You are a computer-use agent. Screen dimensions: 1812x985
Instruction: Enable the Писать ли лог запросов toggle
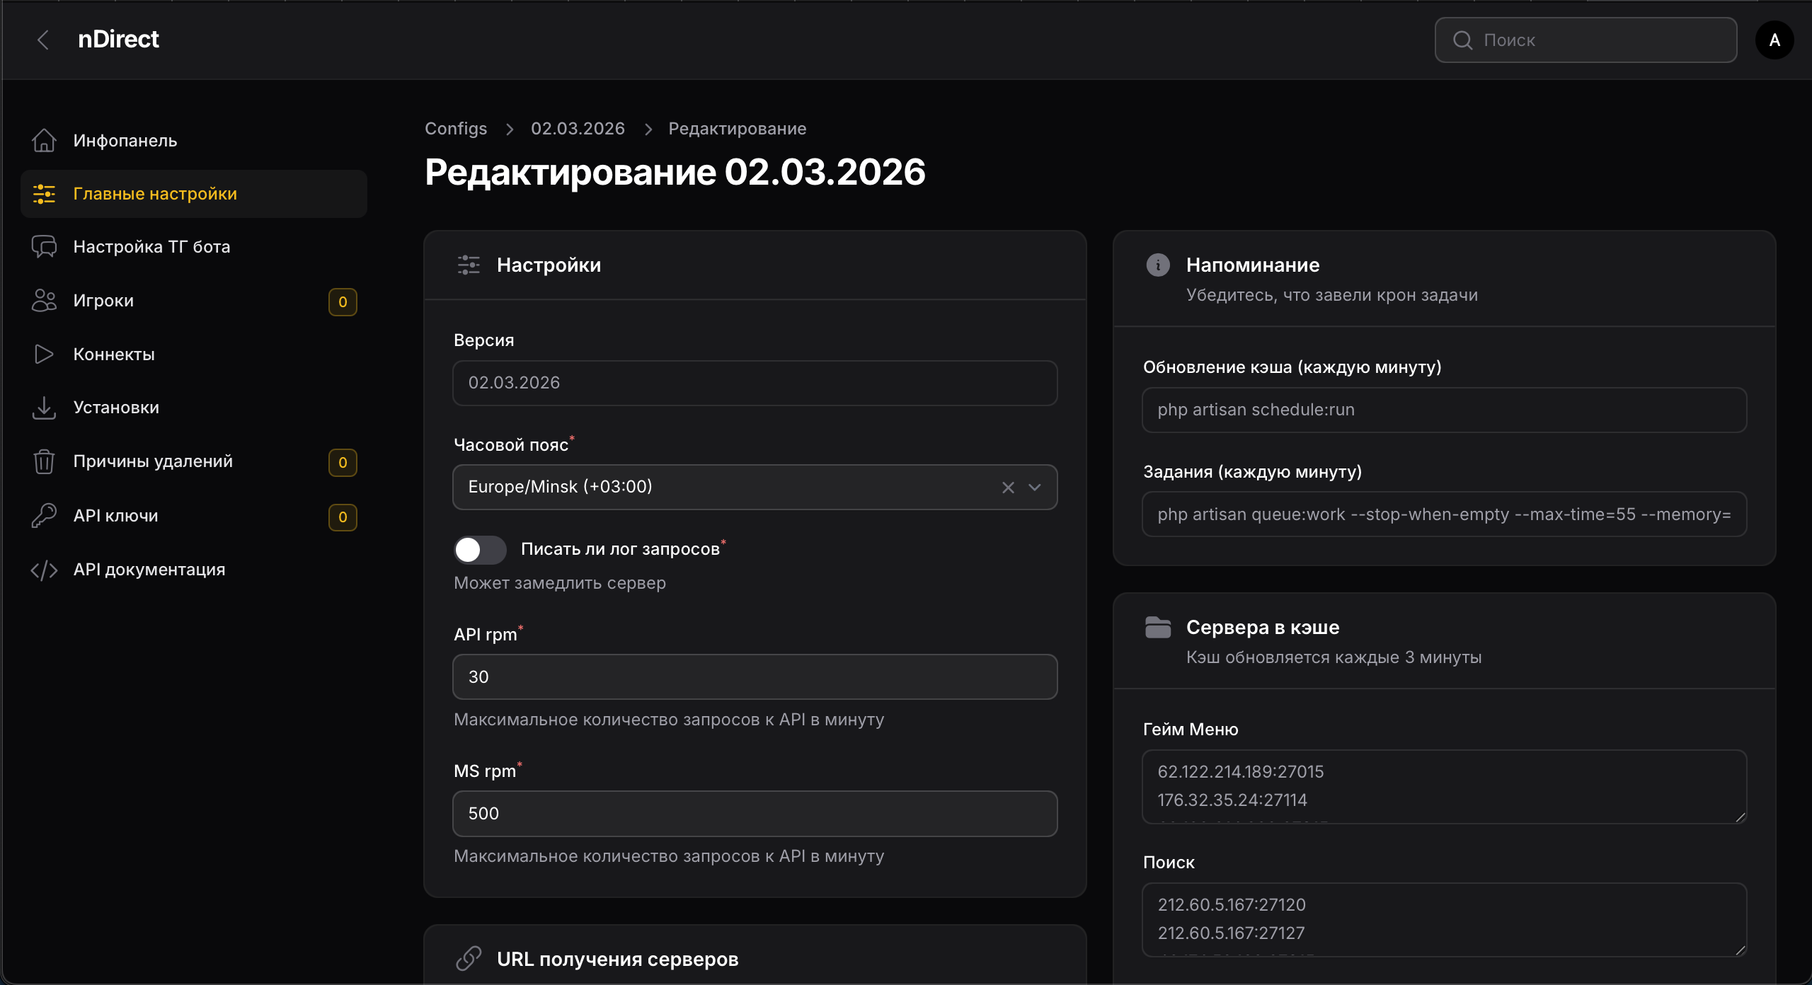[480, 549]
